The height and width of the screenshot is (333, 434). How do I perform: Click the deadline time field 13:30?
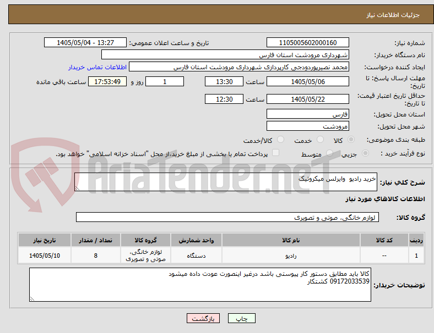pyautogui.click(x=224, y=81)
